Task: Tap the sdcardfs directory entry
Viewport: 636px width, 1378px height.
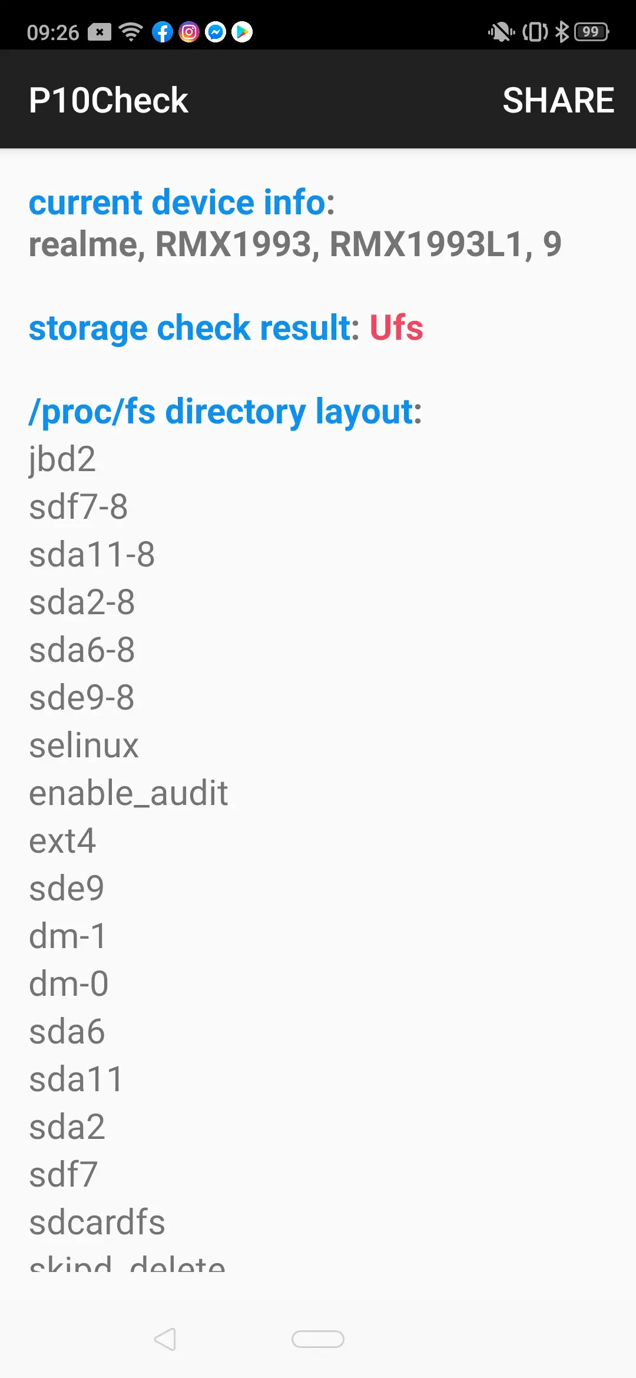Action: coord(97,1223)
